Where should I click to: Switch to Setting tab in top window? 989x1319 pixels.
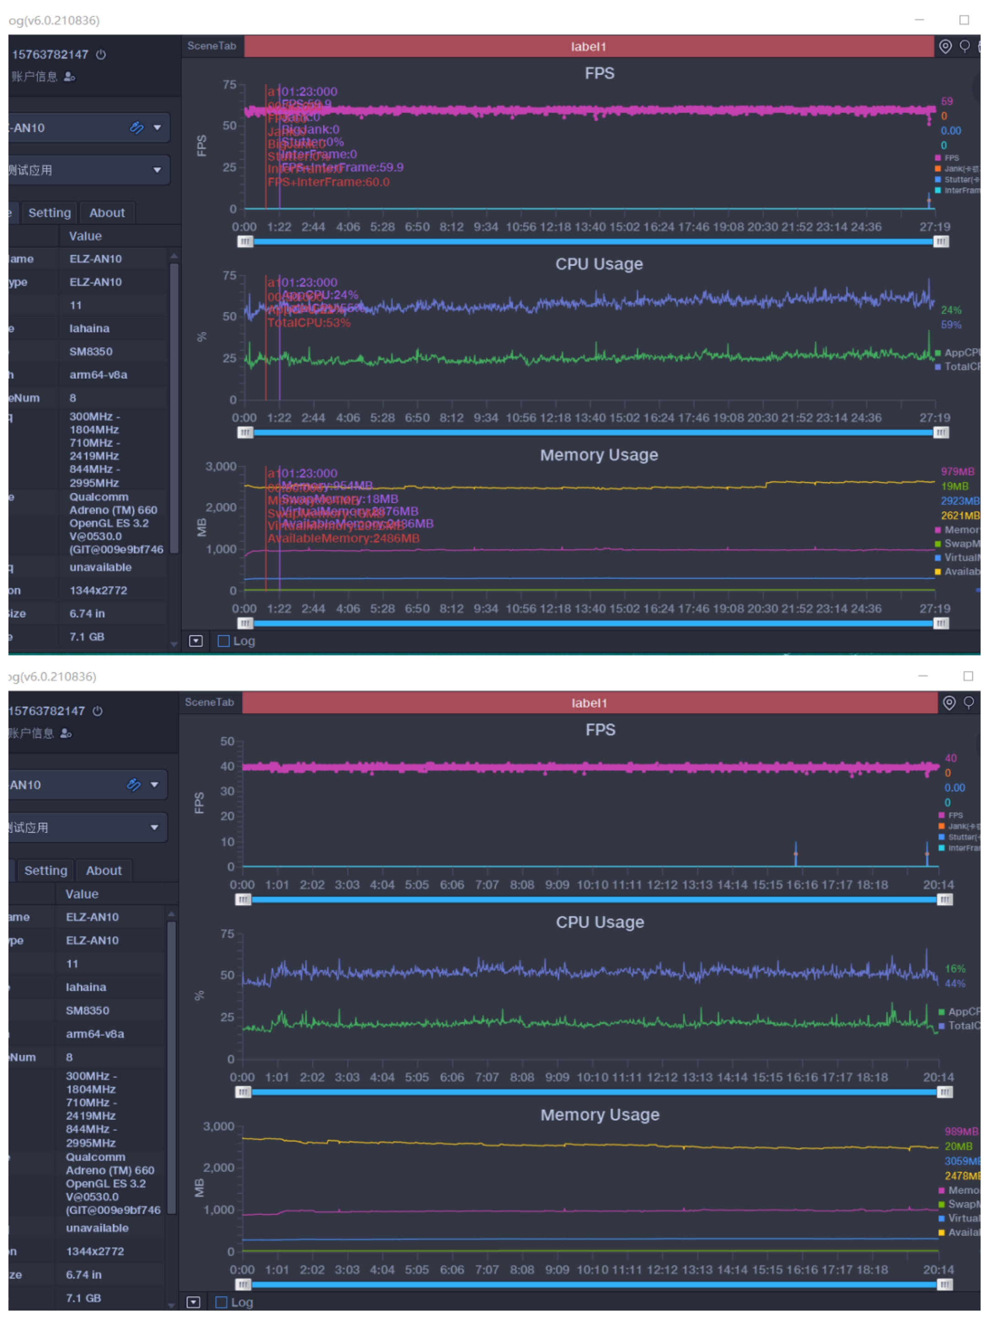coord(49,213)
